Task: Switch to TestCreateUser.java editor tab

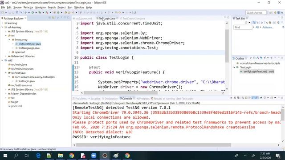Action: pos(134,19)
